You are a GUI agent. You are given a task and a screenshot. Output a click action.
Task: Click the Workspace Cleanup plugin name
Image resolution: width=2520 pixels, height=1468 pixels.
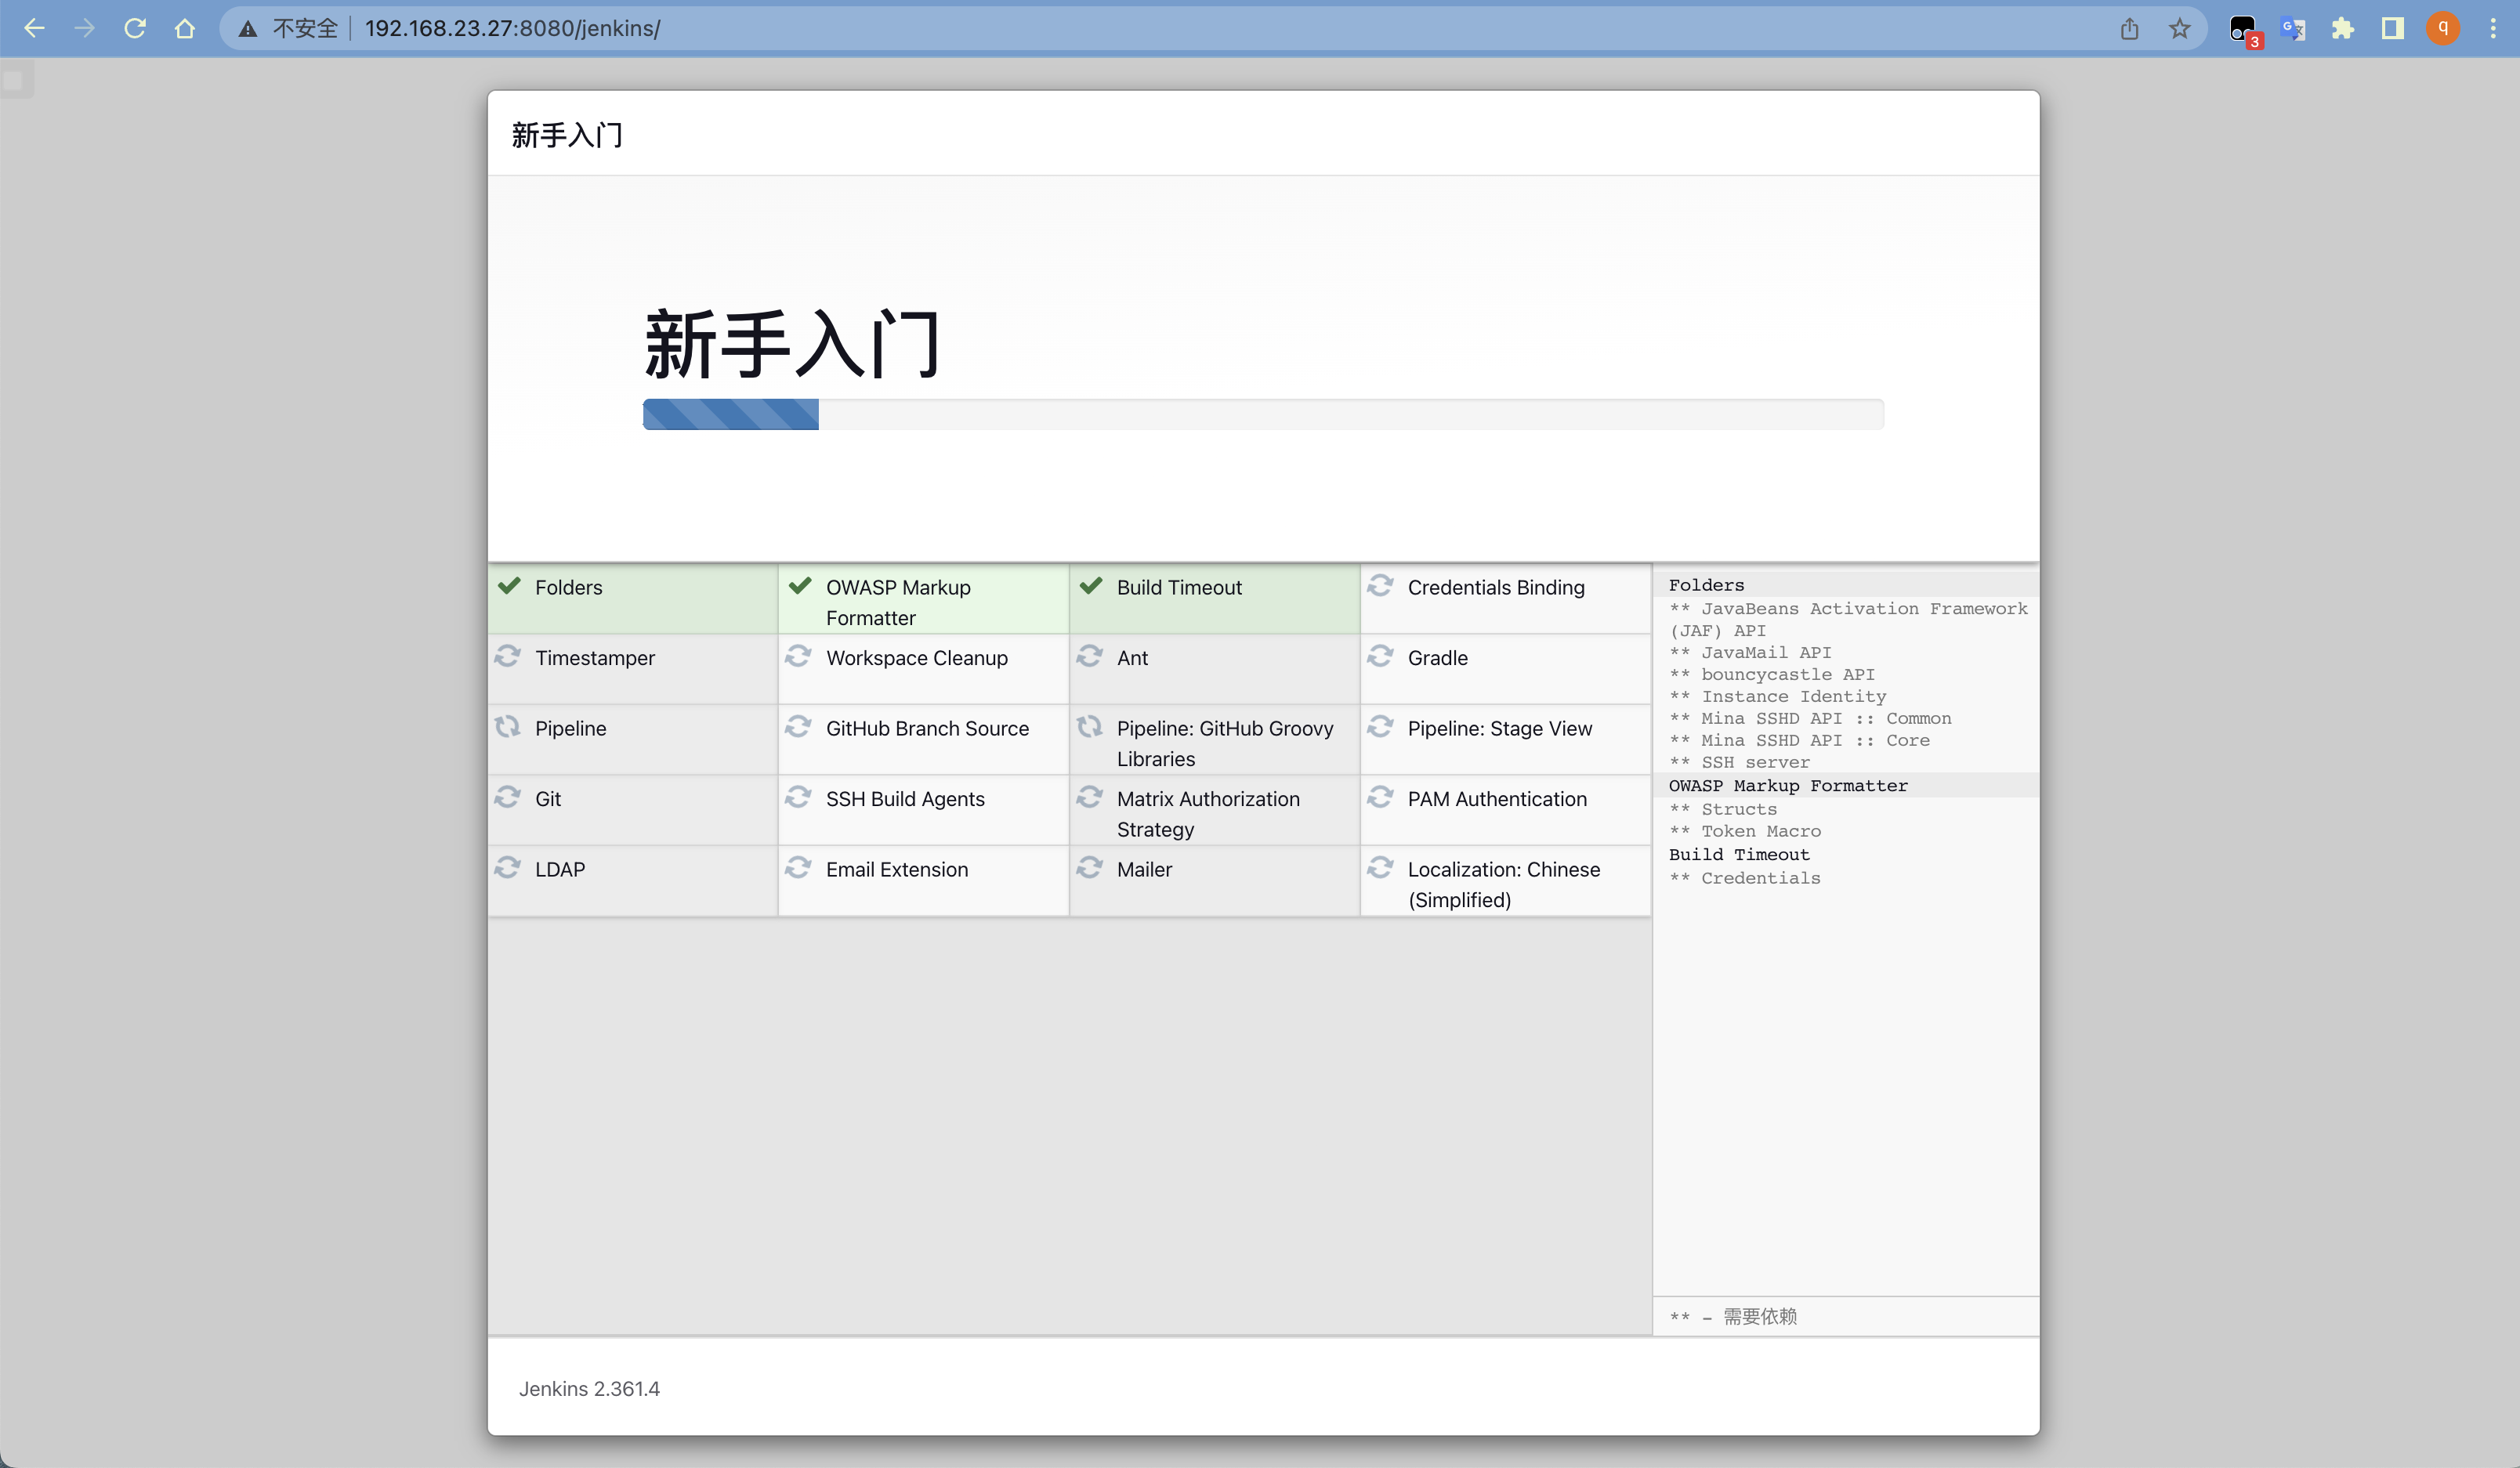tap(917, 658)
